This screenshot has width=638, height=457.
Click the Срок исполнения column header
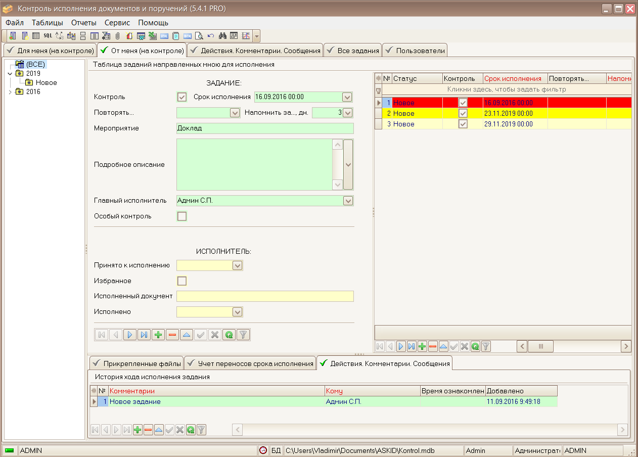pyautogui.click(x=515, y=79)
